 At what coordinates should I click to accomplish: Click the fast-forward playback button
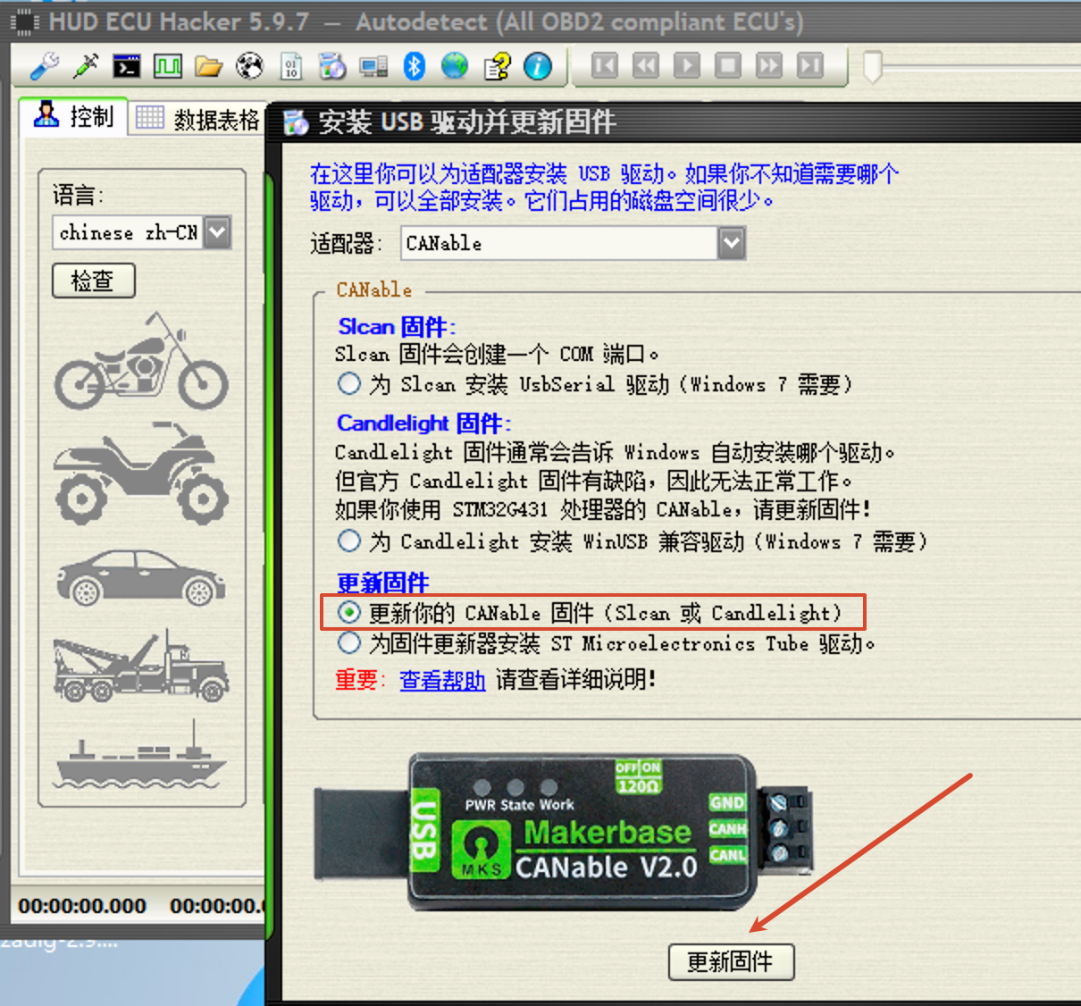pyautogui.click(x=769, y=66)
